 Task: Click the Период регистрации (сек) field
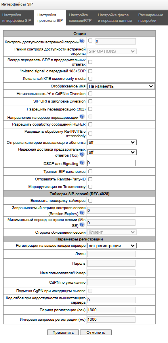tap(111, 310)
